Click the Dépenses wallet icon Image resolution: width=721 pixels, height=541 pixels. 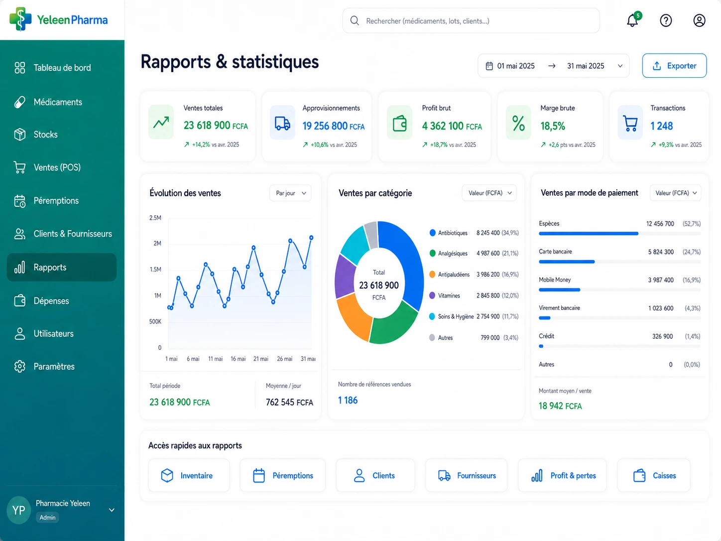tap(20, 301)
